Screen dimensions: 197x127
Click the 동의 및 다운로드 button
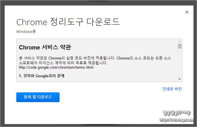38,97
